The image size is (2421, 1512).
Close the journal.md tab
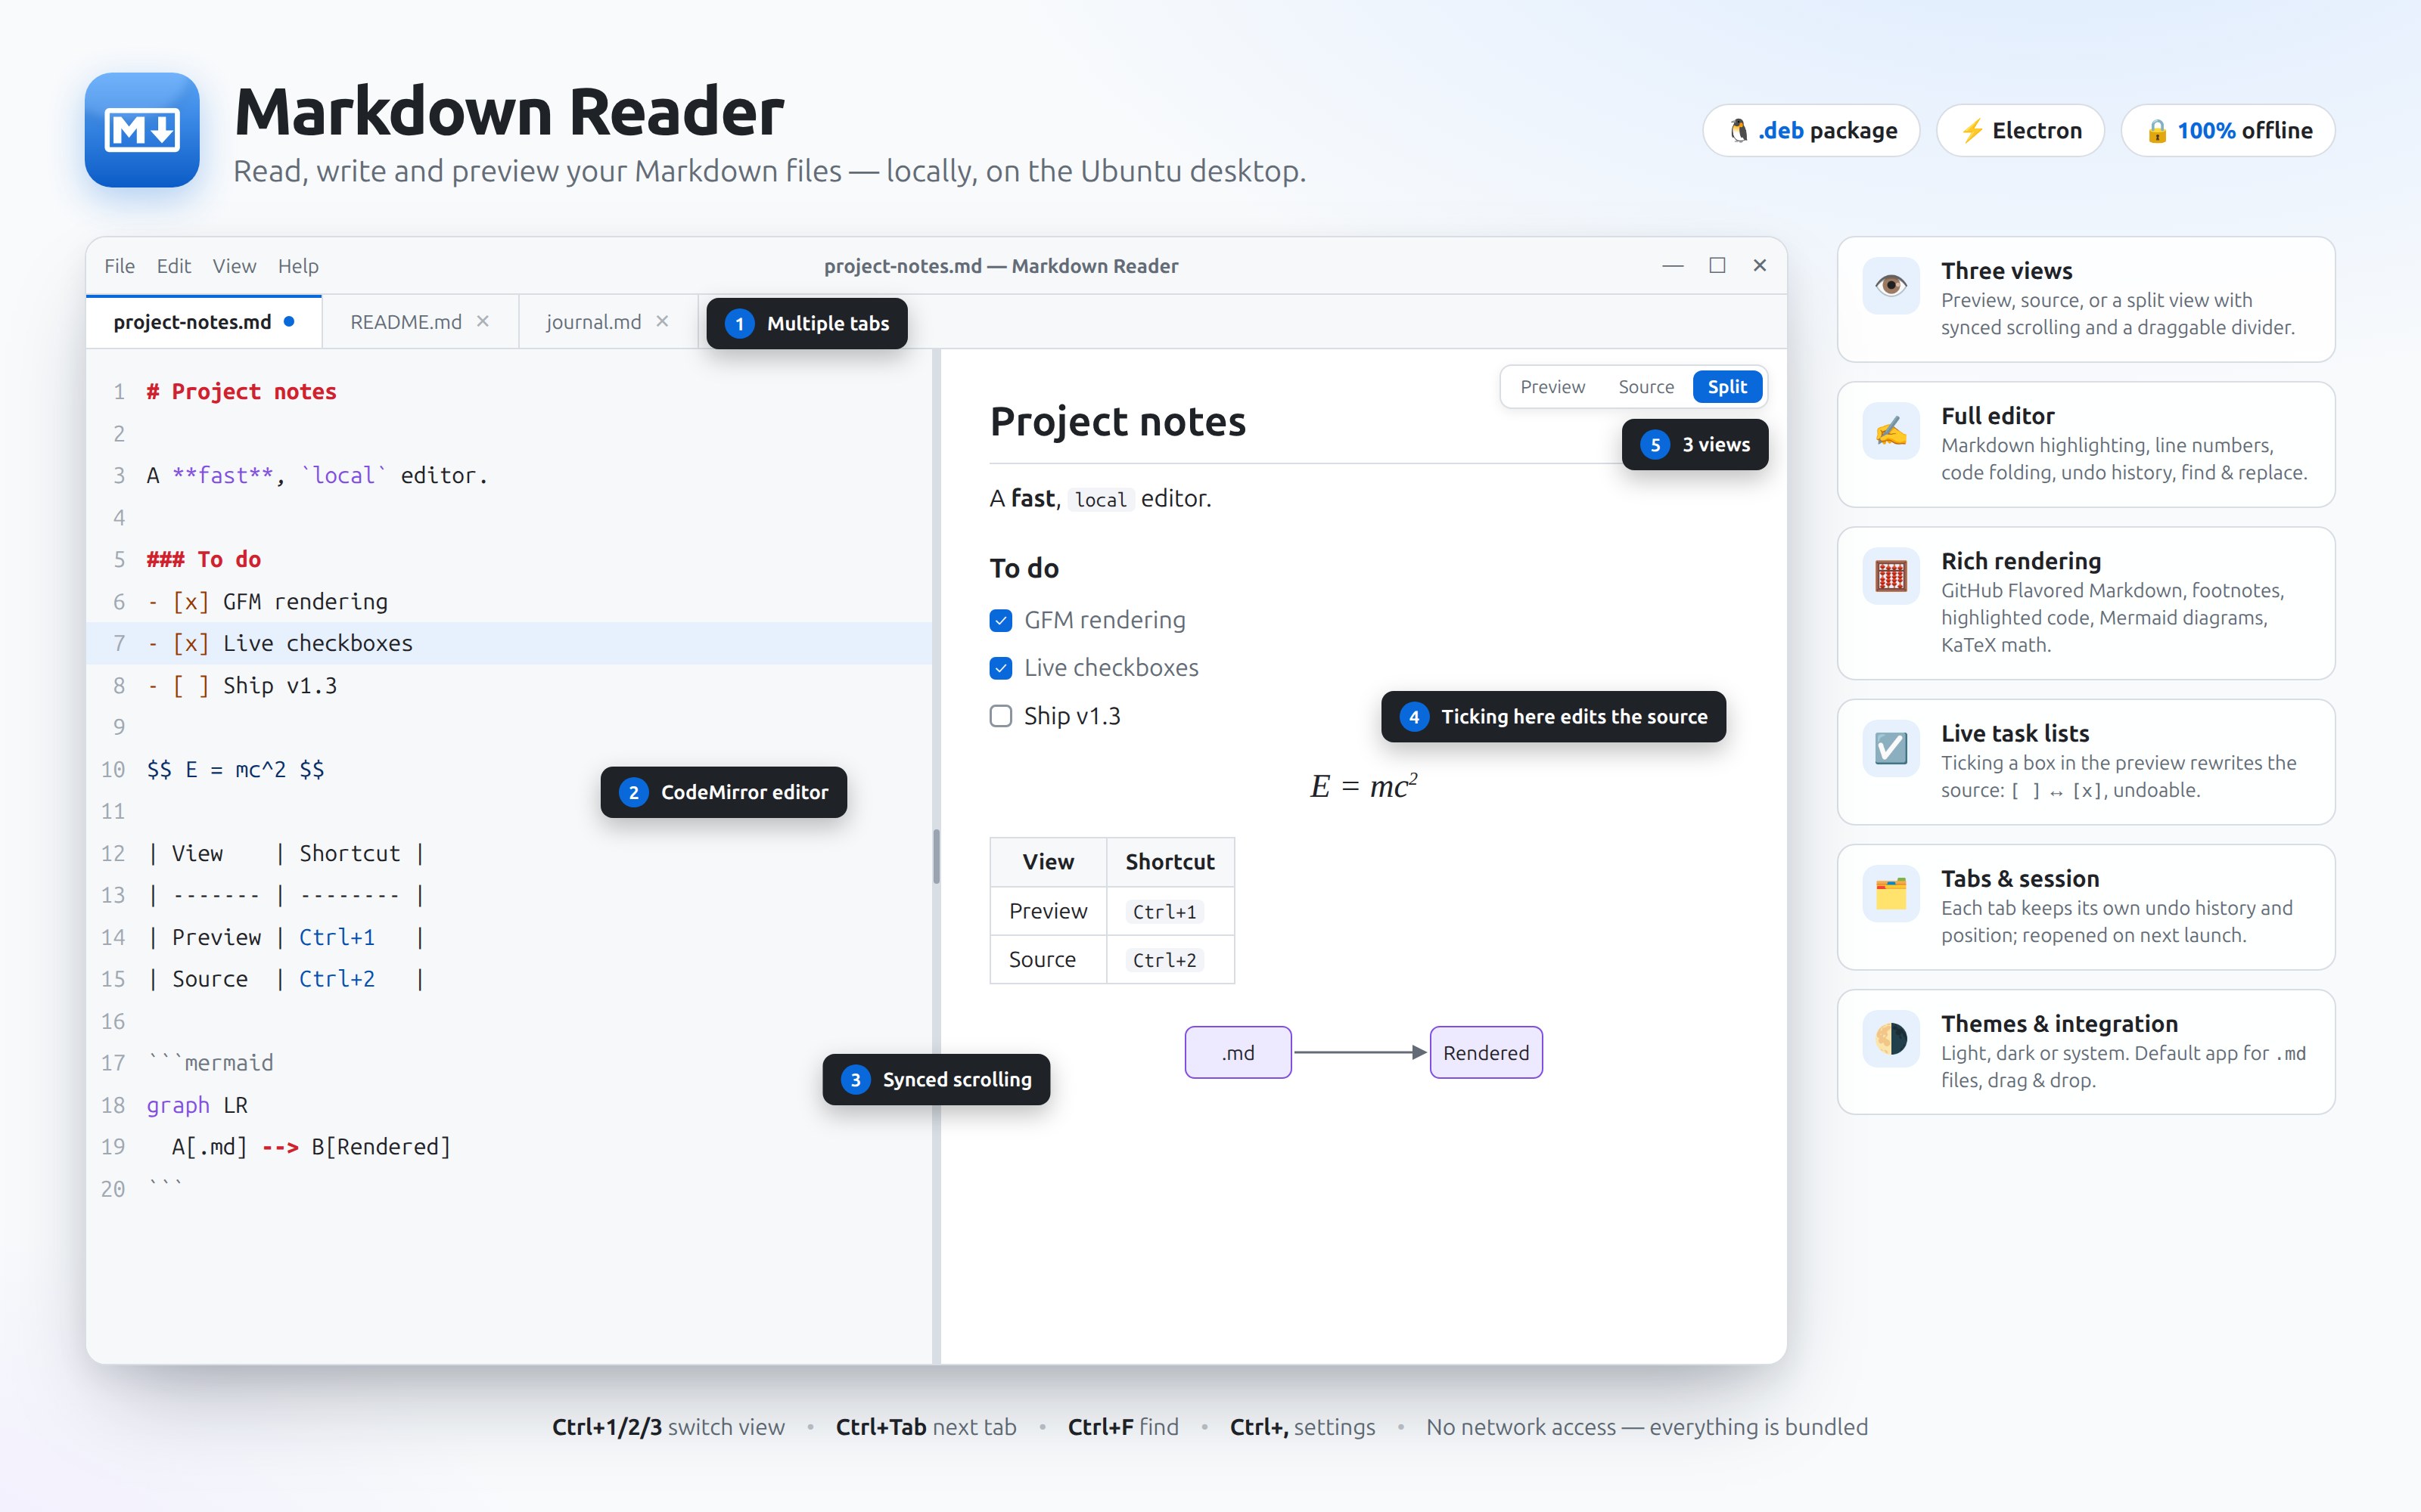point(662,321)
